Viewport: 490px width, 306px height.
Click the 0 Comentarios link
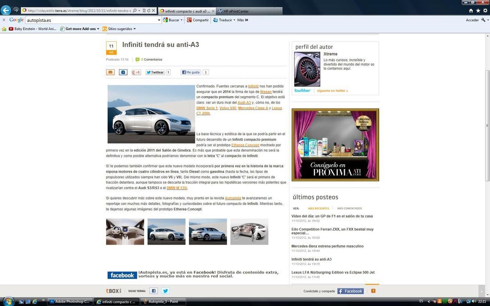tap(151, 60)
